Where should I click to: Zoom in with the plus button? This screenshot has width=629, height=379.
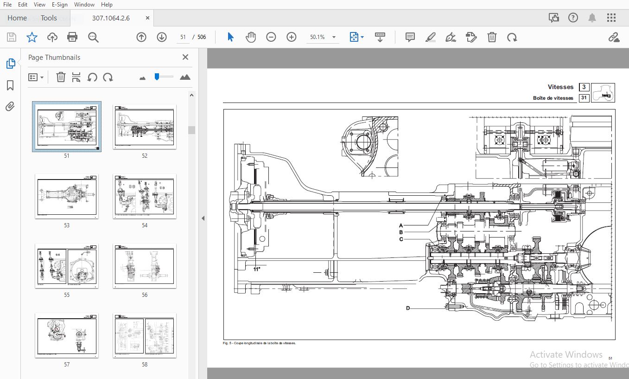pyautogui.click(x=292, y=37)
